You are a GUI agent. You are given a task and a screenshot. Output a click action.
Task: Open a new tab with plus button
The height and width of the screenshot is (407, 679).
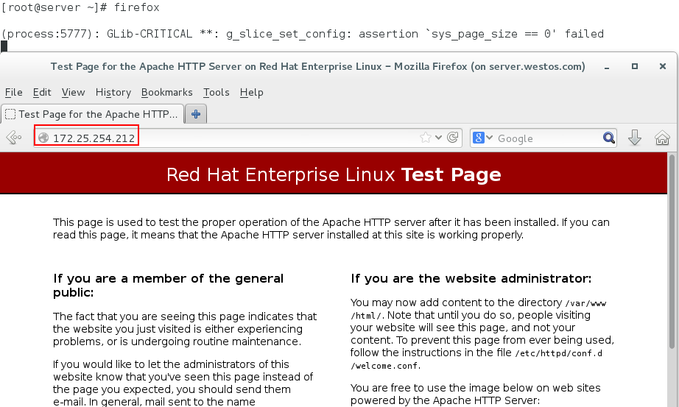[x=196, y=114]
